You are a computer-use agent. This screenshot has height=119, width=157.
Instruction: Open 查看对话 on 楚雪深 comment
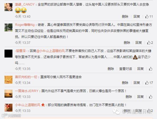pos(125,69)
